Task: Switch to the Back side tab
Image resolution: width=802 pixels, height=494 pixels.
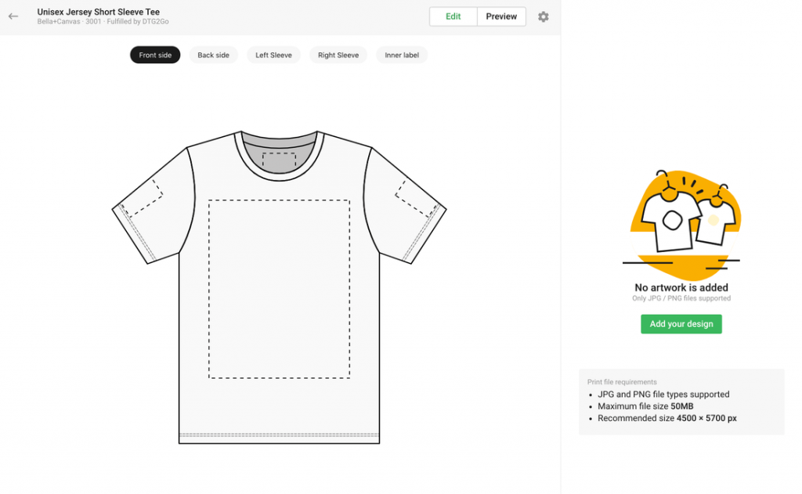Action: coord(213,55)
